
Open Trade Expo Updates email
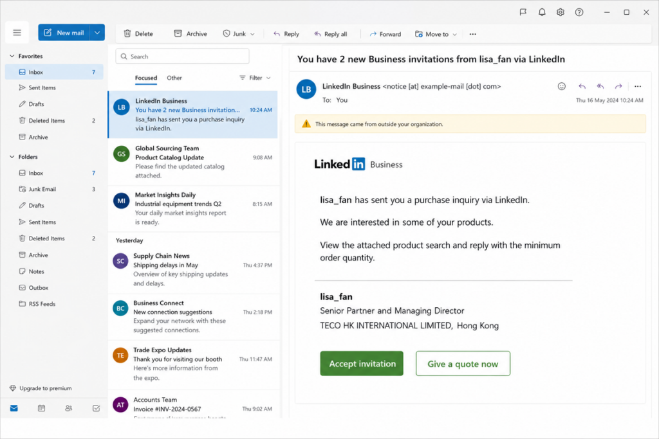click(x=192, y=364)
